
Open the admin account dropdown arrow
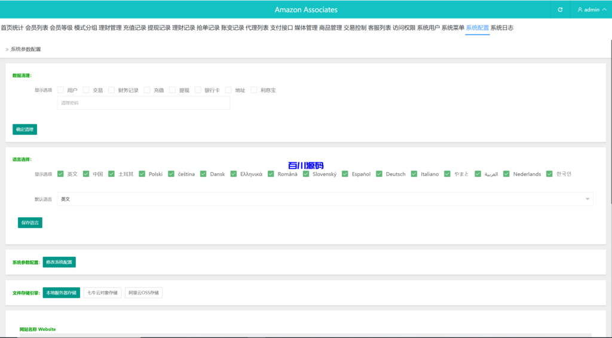point(604,10)
